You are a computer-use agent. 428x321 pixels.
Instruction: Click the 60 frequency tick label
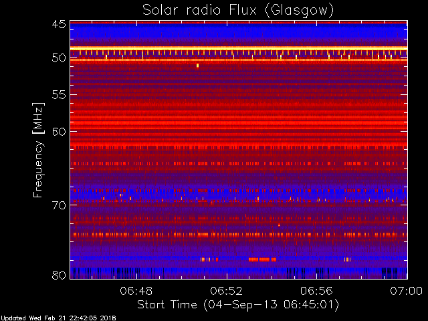pos(59,132)
